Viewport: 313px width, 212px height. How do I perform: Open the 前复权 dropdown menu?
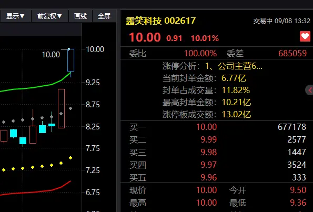point(49,16)
